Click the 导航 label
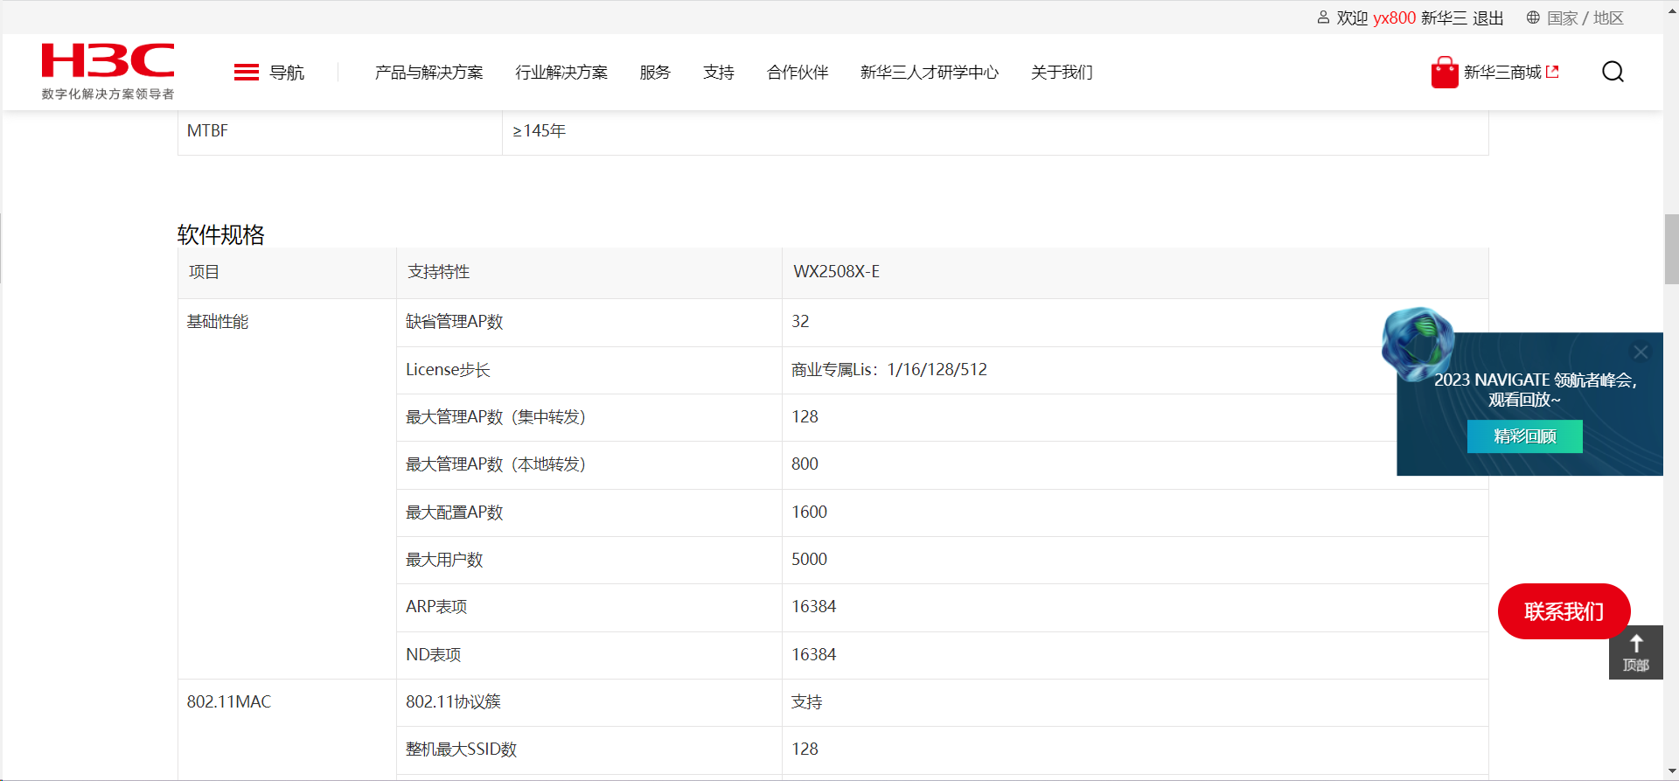1679x781 pixels. click(287, 73)
